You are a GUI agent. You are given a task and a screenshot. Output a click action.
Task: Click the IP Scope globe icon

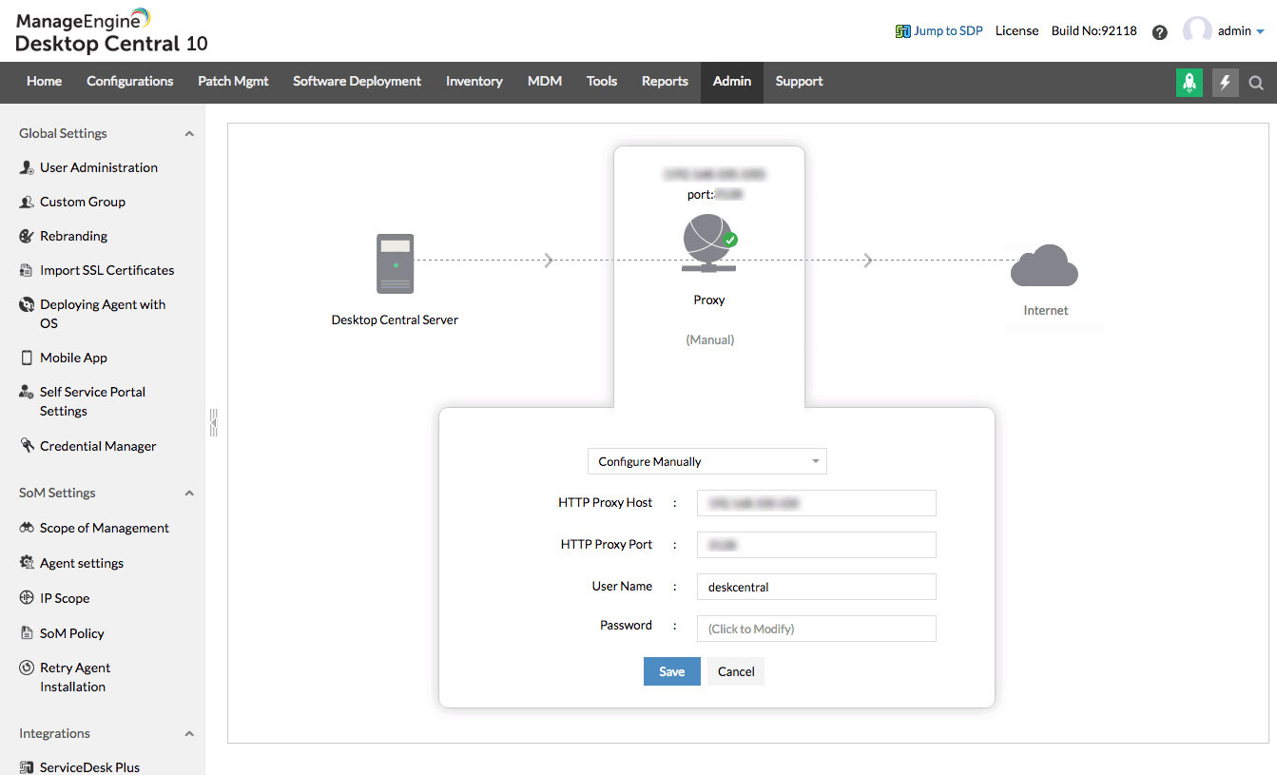coord(27,598)
